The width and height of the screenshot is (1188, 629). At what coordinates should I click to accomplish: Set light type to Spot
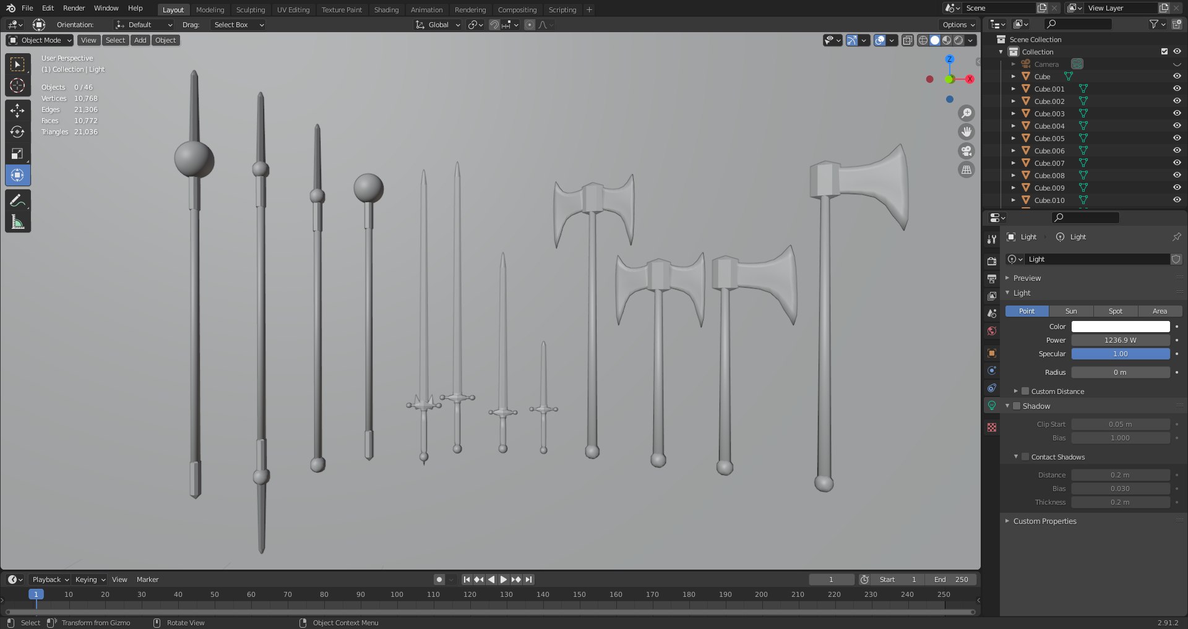[x=1116, y=311]
